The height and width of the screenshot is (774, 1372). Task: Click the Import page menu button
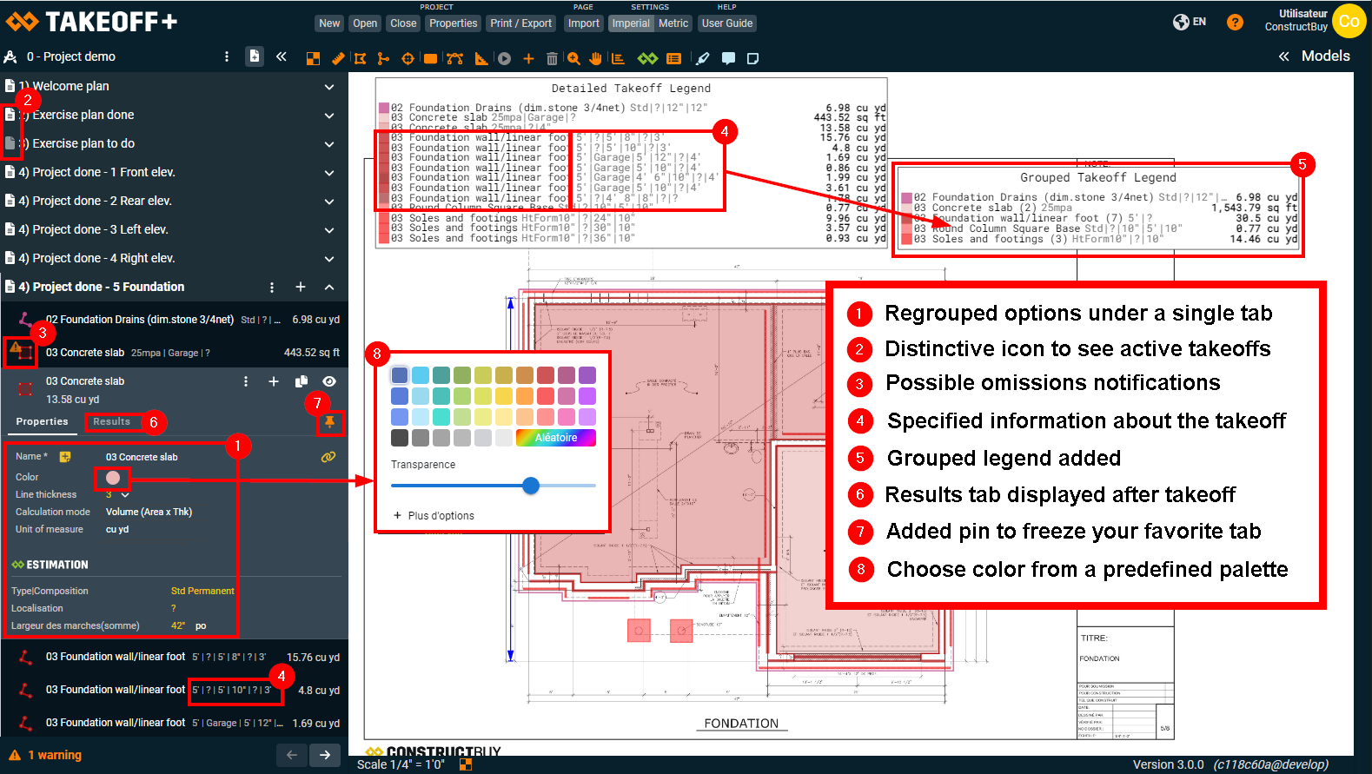[x=583, y=23]
